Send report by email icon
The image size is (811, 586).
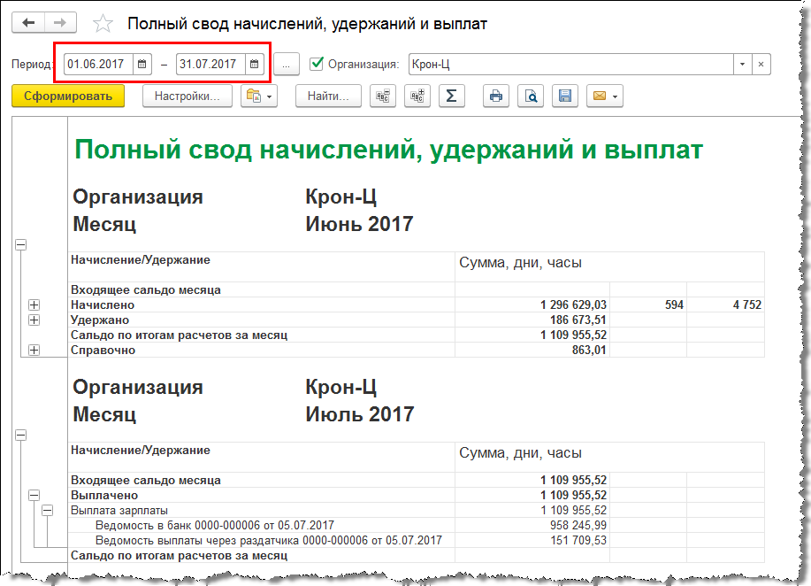(605, 96)
